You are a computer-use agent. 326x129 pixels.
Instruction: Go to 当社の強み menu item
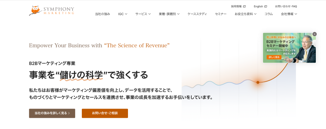(x=103, y=14)
